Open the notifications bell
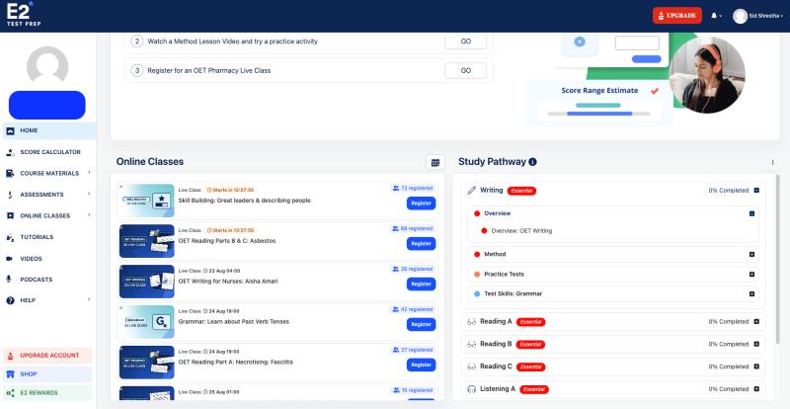This screenshot has height=409, width=790. (x=714, y=16)
